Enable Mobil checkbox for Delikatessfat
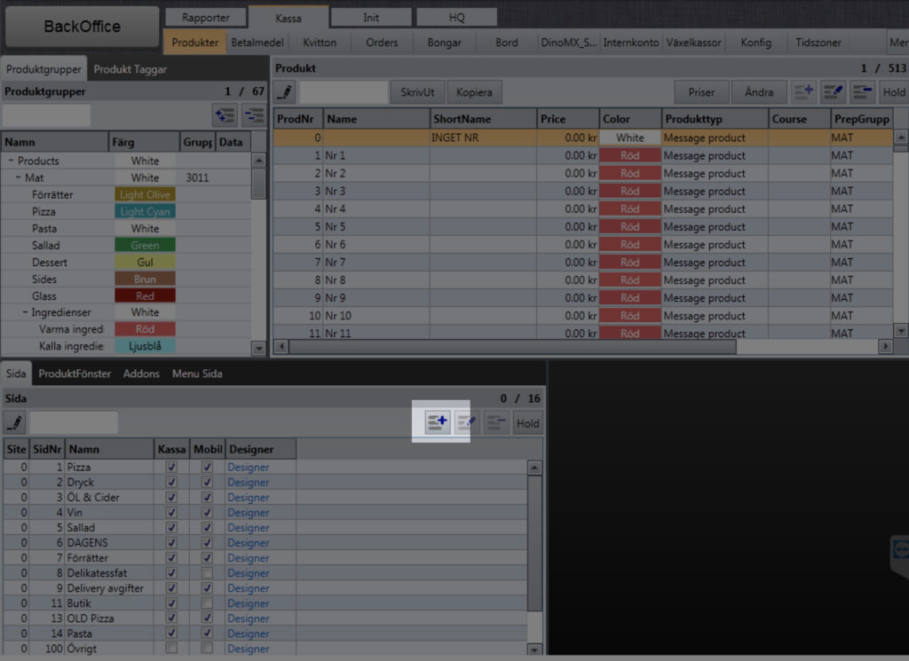 point(207,573)
